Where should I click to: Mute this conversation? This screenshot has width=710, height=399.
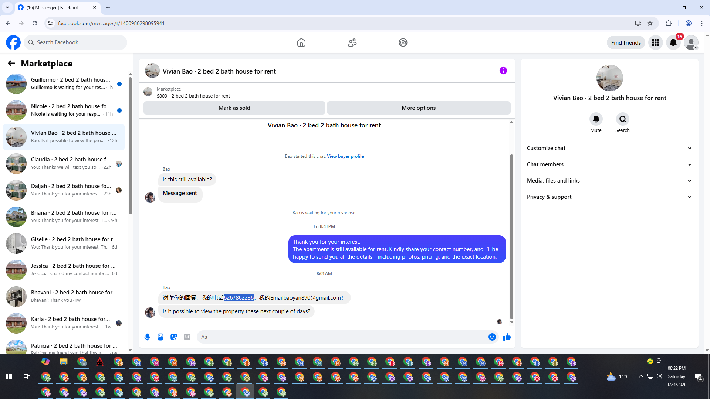(596, 119)
